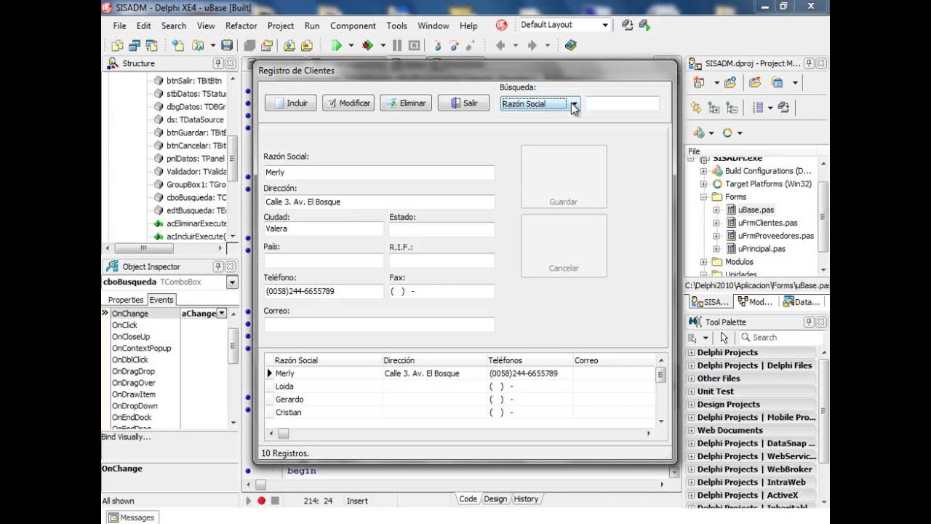Click the pointer arrow icon in the Tool Palette

[724, 338]
